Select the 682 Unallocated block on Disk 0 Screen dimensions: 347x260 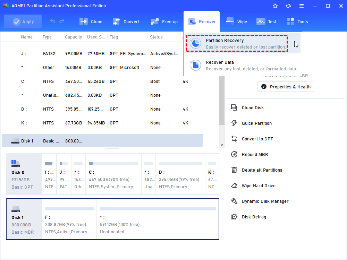pyautogui.click(x=149, y=174)
